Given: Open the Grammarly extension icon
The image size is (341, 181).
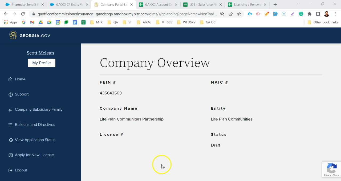Looking at the screenshot, I should point(301,14).
